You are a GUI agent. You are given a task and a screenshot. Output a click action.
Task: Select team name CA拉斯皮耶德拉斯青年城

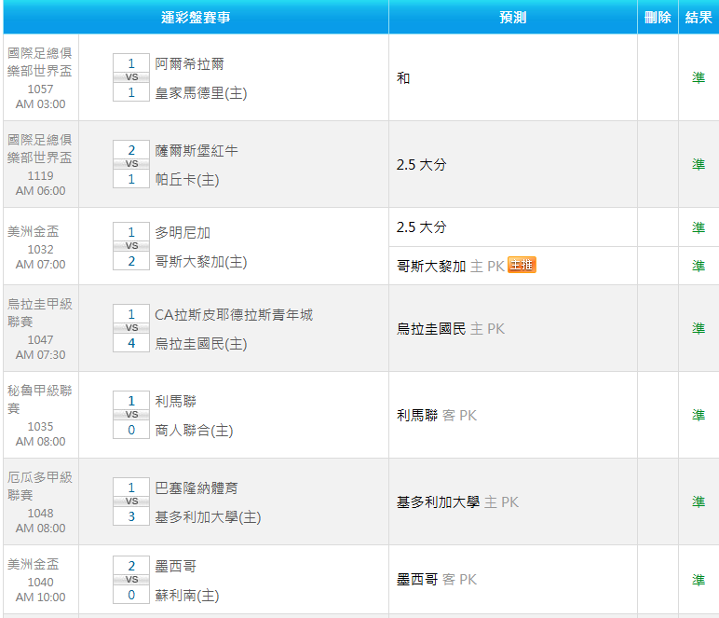pos(234,315)
